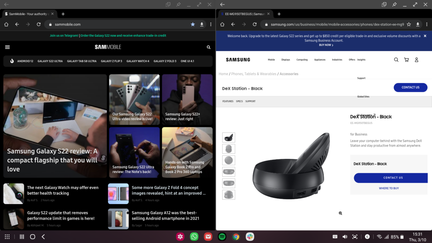Open the Samsung account profile icon
Screen dimensions: 432x243
coord(417,59)
